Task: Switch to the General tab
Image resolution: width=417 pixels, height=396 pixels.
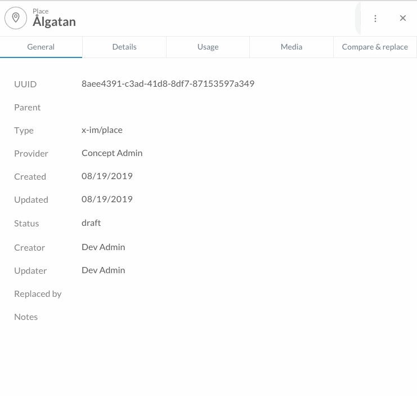Action: click(x=41, y=47)
